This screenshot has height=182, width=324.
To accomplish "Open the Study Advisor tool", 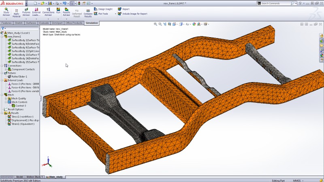I will (x=6, y=11).
